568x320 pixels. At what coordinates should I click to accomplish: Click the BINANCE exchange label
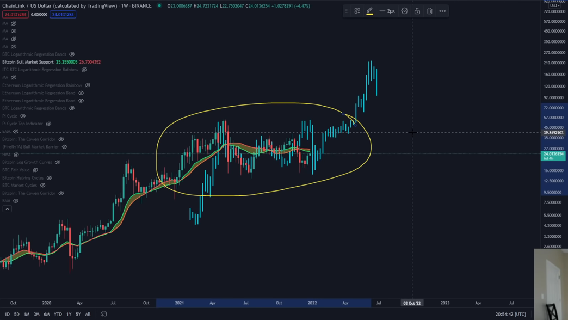tap(141, 6)
